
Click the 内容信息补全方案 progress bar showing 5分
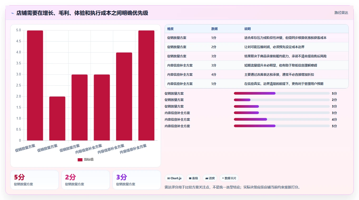tap(282, 126)
